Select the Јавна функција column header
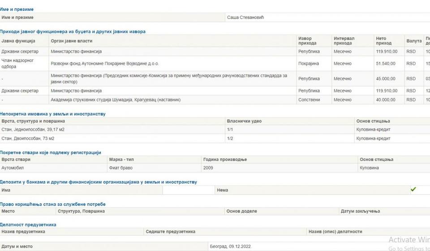Screen dimensions: 430x251 pyautogui.click(x=18, y=41)
